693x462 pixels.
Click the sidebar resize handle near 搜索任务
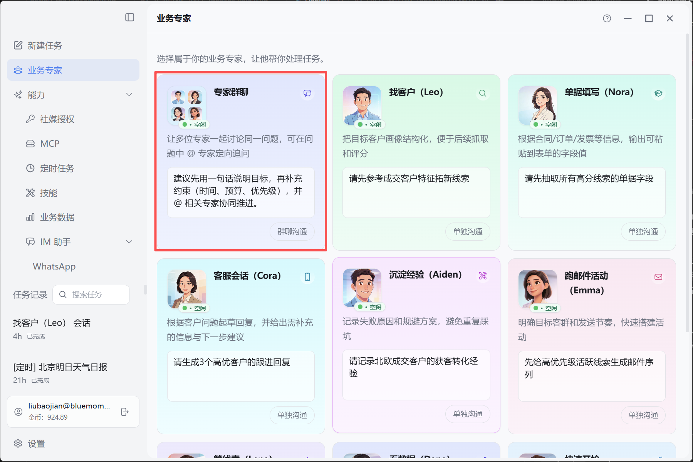[145, 290]
